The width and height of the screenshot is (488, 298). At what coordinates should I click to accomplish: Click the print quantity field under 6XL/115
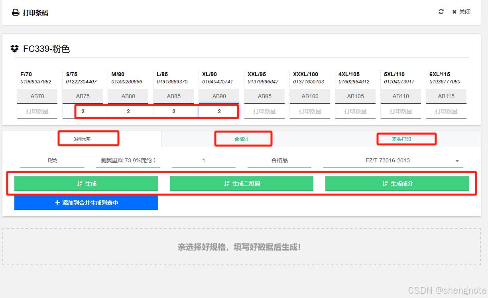pyautogui.click(x=446, y=111)
